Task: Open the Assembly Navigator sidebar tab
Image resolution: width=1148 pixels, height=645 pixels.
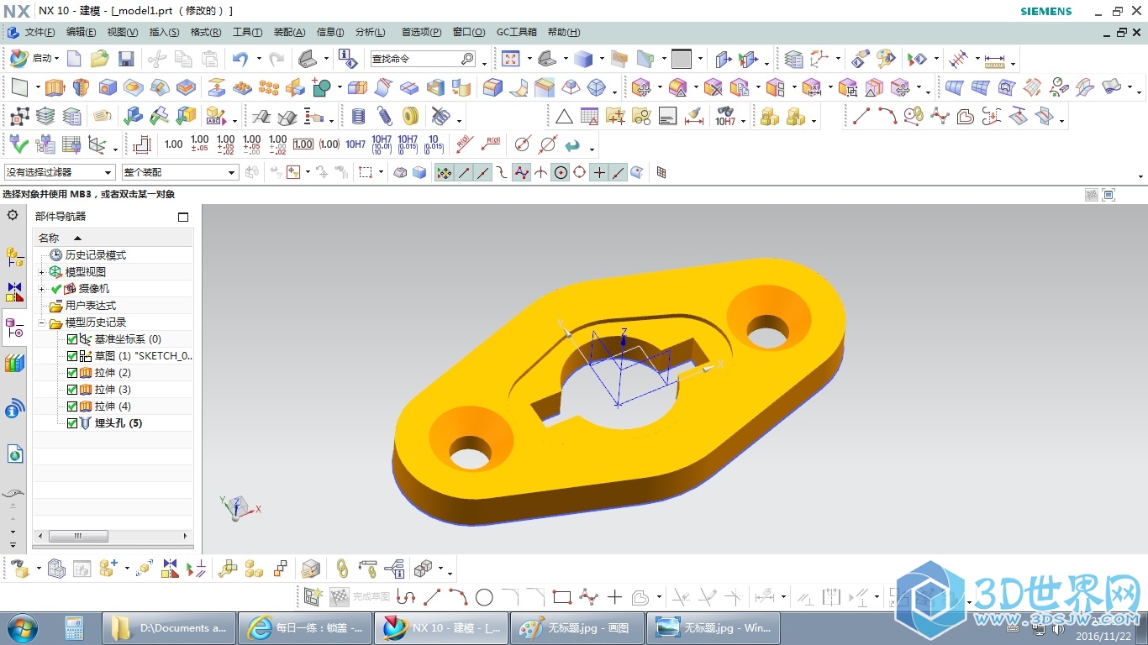Action: [x=14, y=257]
